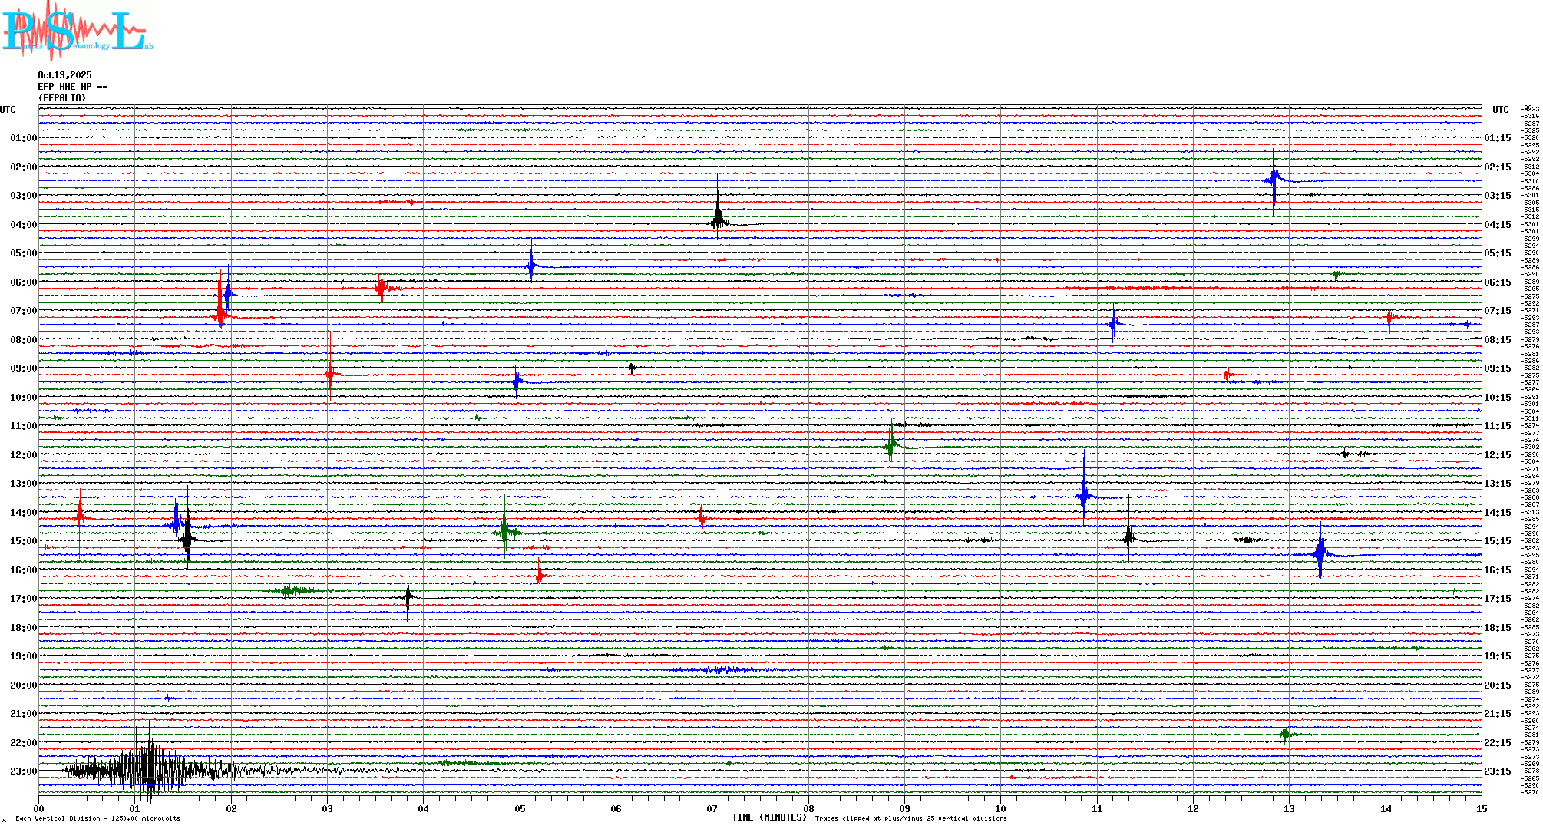Click the green event near minute 09 at 11:45
Viewport: 1543px width, 829px height.
890,444
